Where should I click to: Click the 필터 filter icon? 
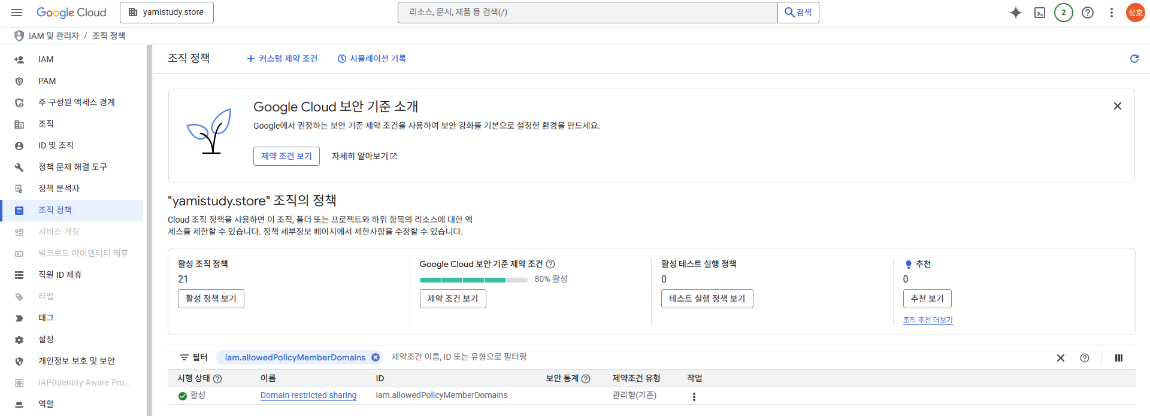click(x=184, y=357)
